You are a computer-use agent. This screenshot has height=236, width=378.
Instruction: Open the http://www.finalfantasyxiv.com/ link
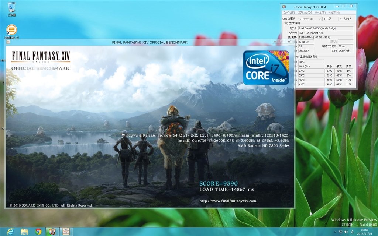[228, 201]
